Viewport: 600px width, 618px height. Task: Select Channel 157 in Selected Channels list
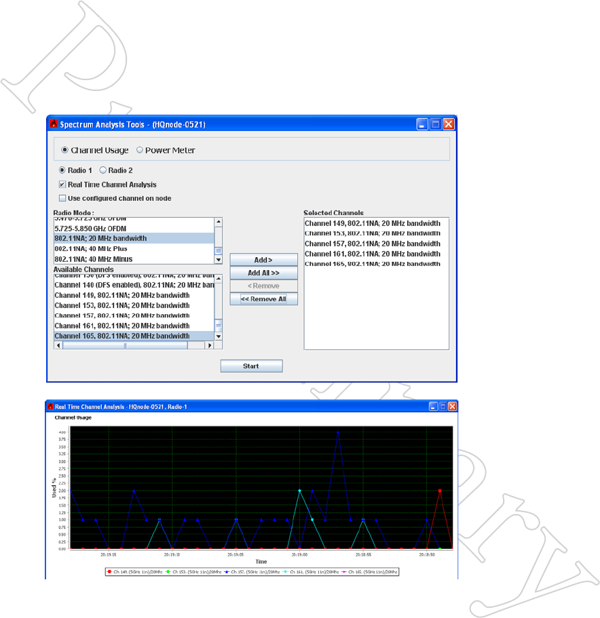[376, 244]
